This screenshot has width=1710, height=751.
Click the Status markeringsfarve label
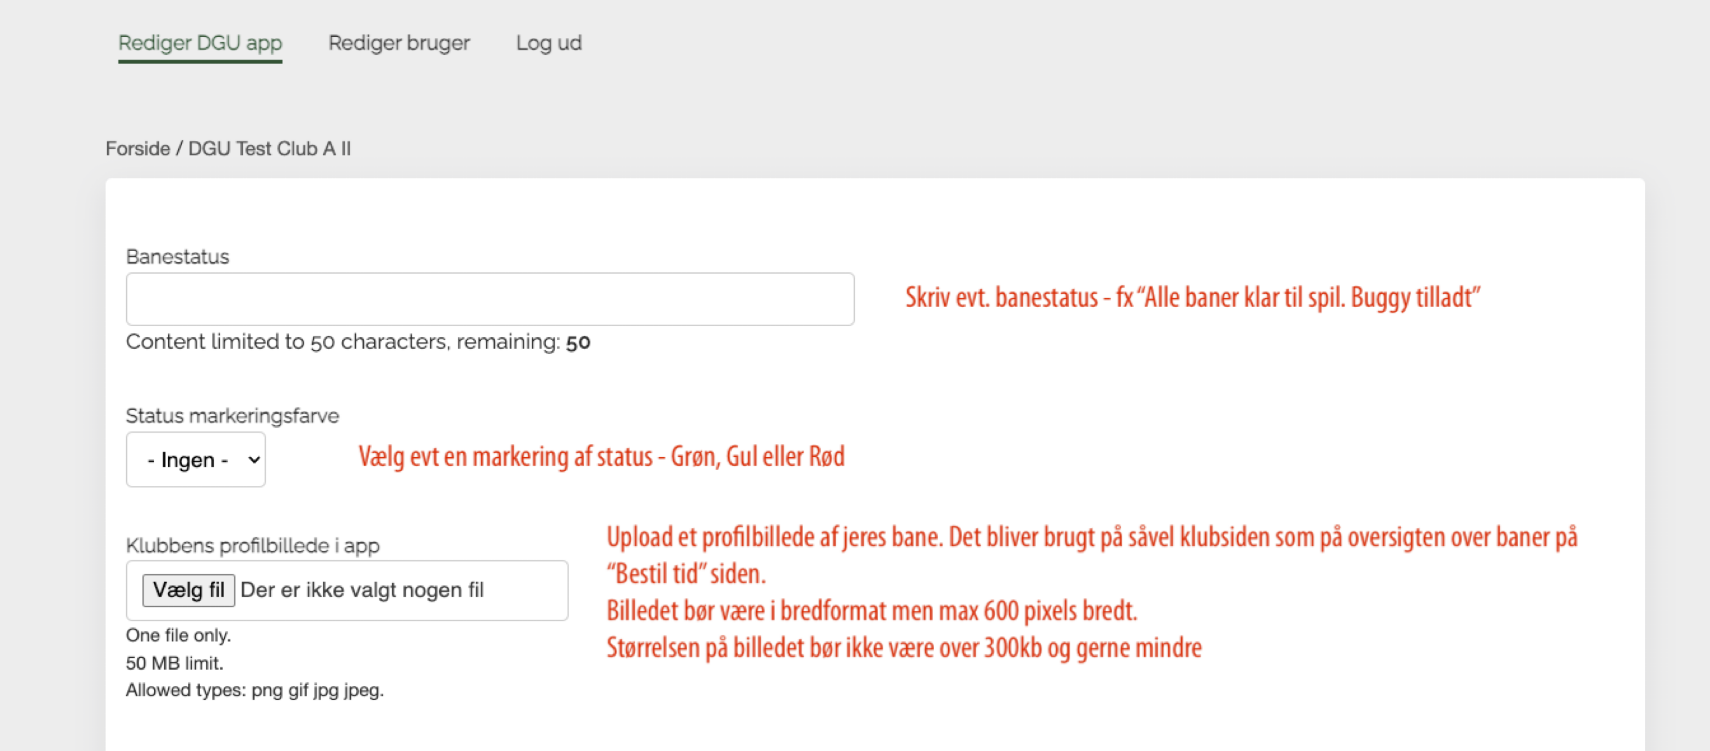(233, 416)
